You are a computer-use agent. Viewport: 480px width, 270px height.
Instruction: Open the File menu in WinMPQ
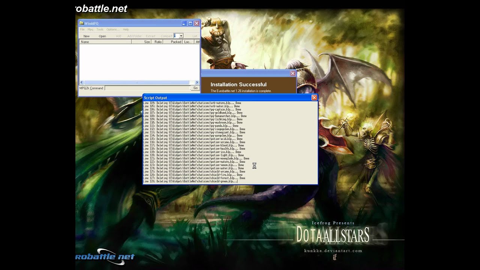82,30
